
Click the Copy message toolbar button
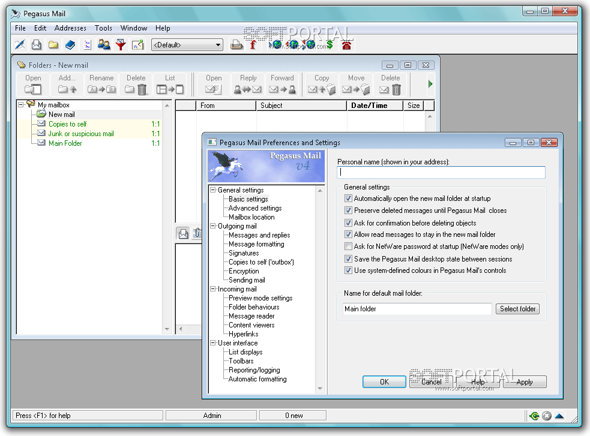[322, 84]
